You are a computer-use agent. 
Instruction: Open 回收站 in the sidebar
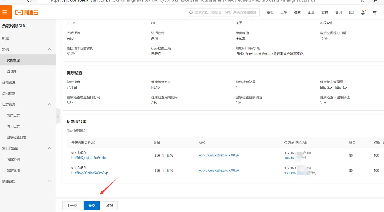[x=12, y=71]
